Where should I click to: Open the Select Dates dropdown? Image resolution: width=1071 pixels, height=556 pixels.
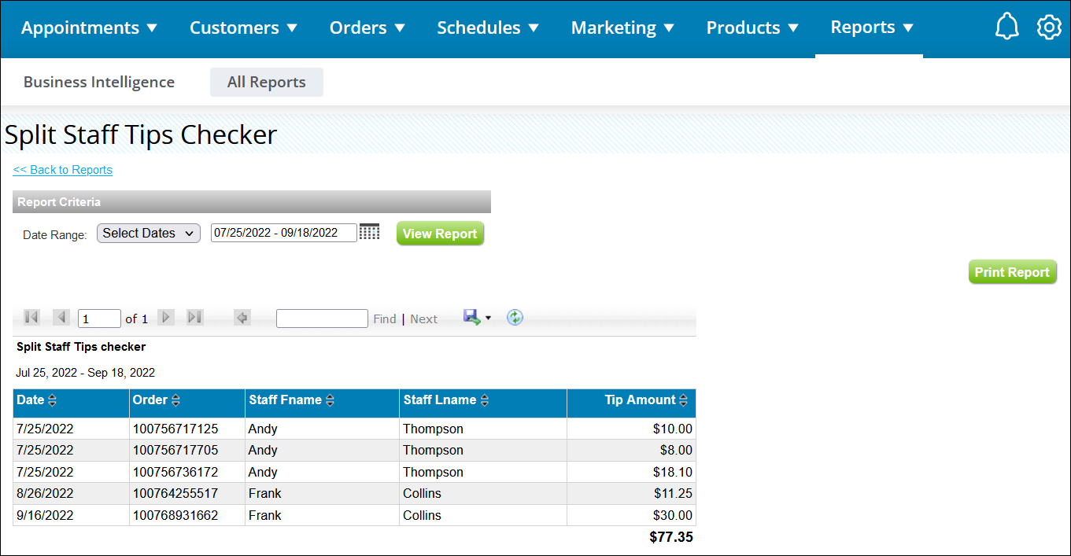(149, 233)
